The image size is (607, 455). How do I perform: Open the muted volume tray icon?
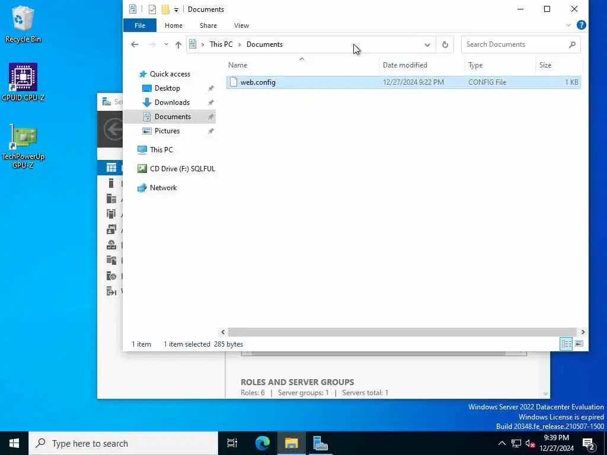point(530,443)
